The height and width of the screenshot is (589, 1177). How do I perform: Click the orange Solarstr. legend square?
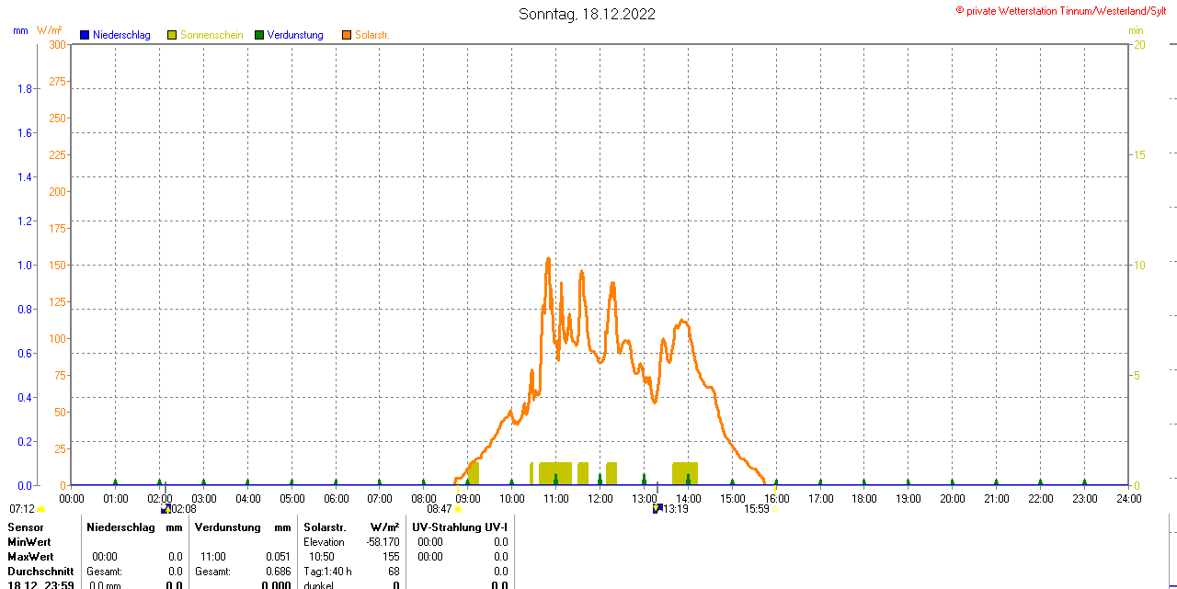tap(347, 35)
